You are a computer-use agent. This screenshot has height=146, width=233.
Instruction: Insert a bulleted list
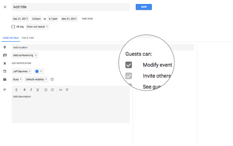[x=52, y=90]
